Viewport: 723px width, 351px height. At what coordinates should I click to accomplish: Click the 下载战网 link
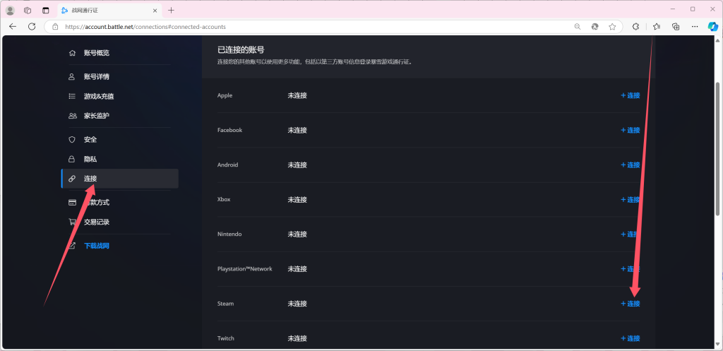tap(96, 246)
